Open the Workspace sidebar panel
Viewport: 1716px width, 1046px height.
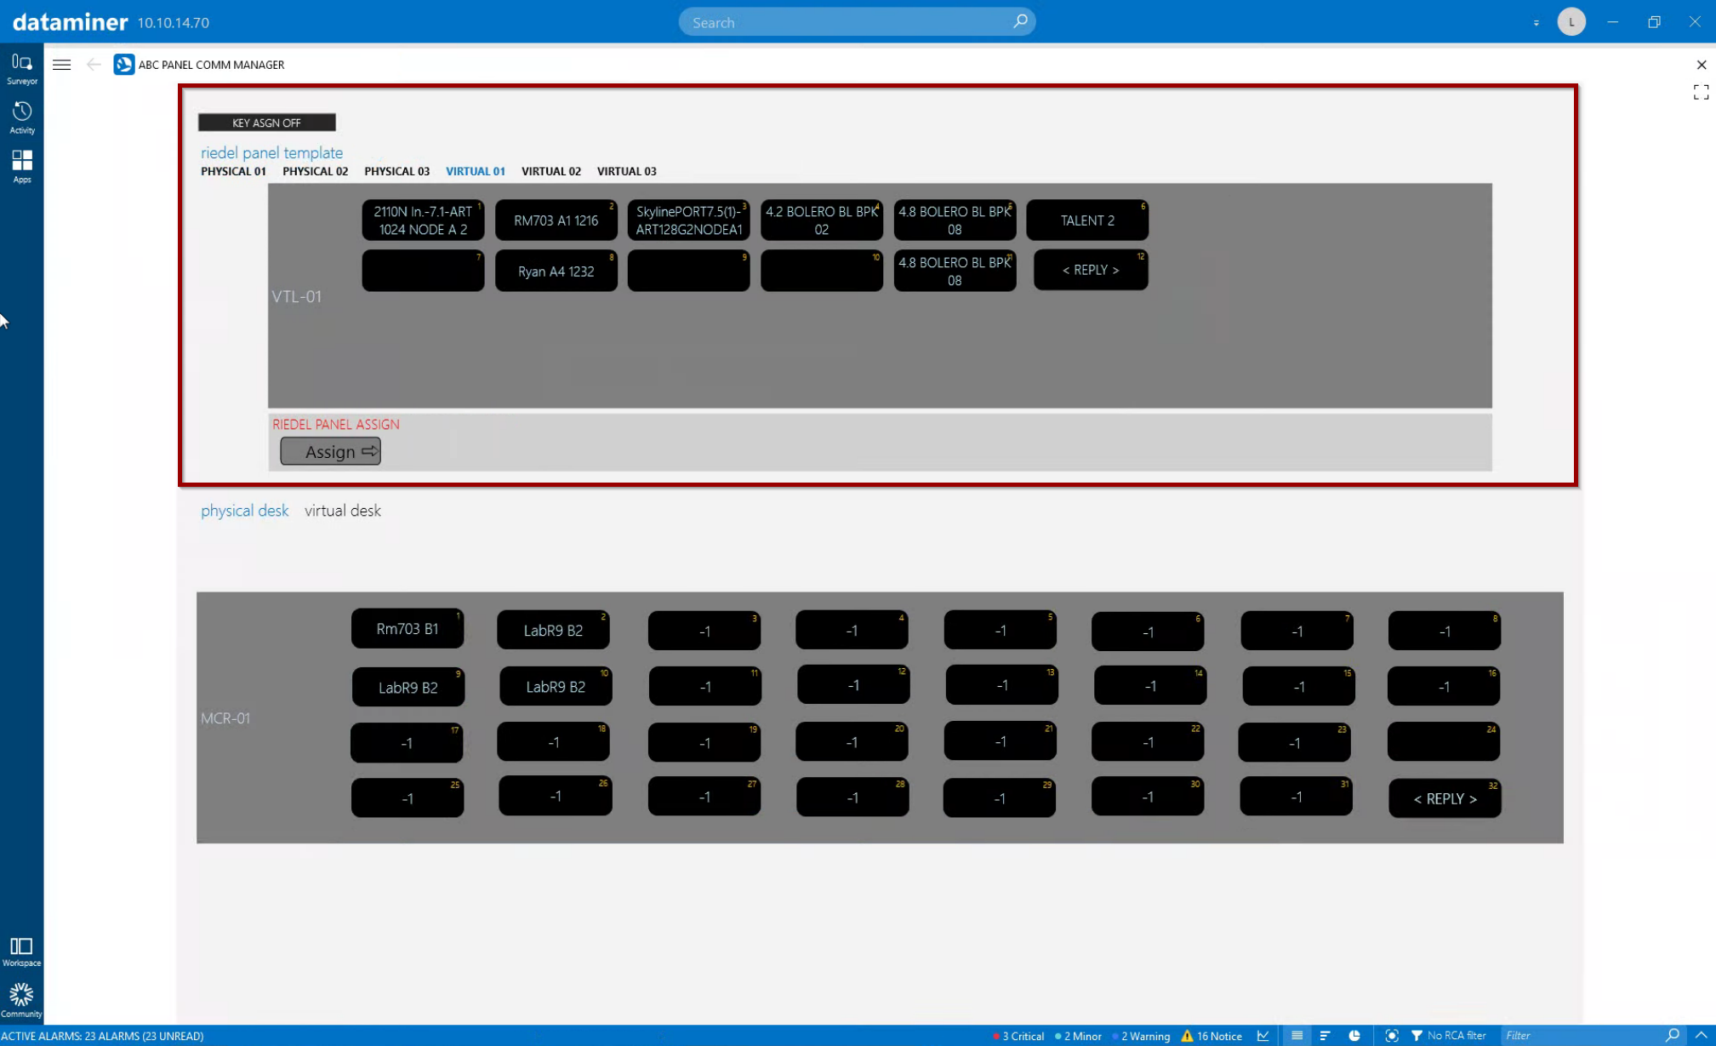[x=21, y=952]
